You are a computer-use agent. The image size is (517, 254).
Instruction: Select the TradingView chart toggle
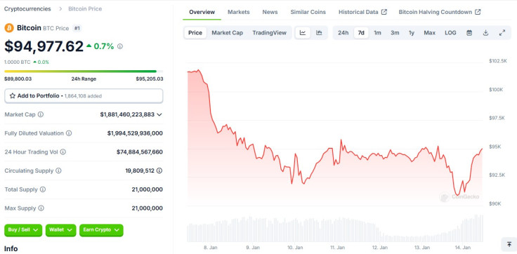269,32
